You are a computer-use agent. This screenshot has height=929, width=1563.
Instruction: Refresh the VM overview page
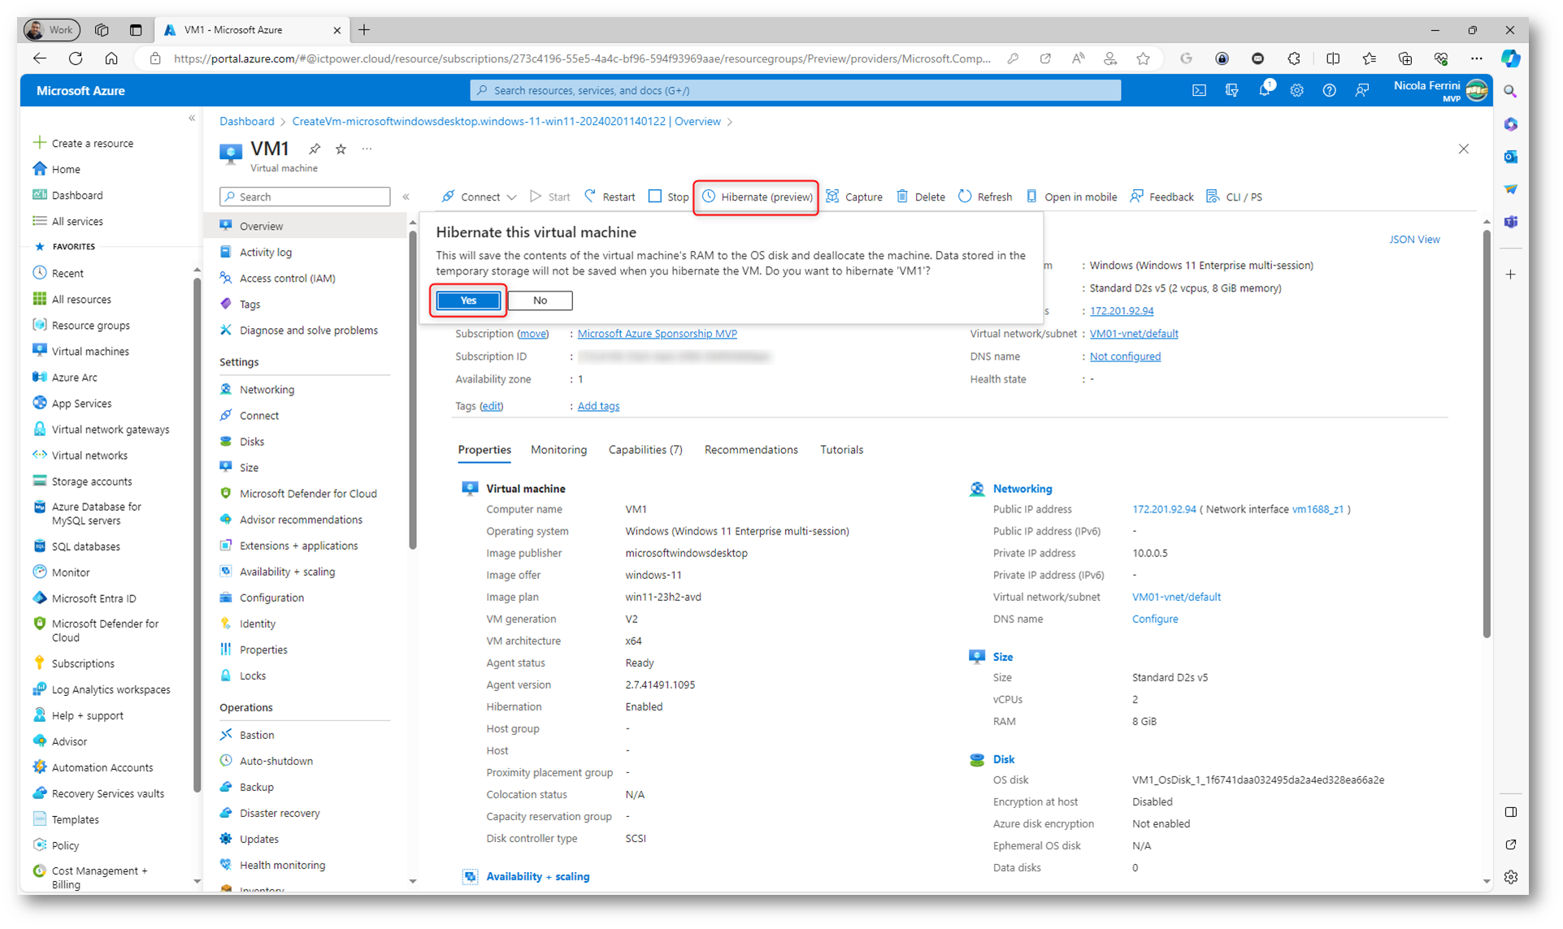985,197
